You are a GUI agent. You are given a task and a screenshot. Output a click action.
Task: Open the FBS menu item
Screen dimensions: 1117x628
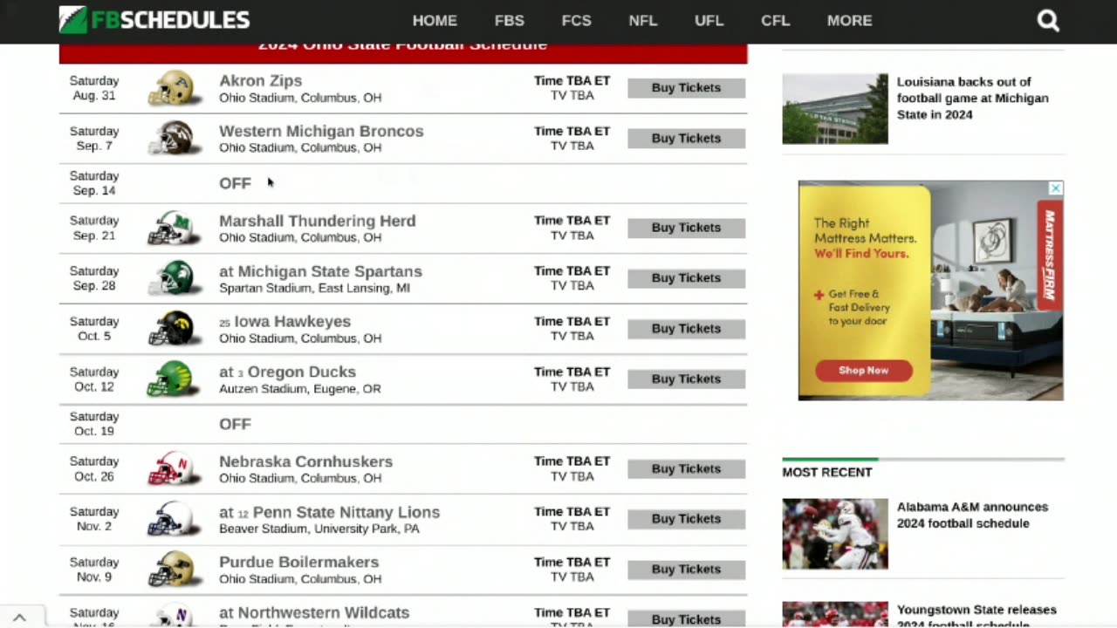(x=510, y=21)
